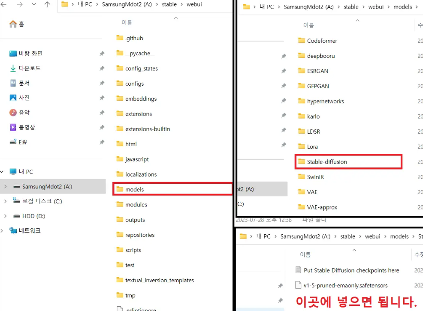Sort by 이름 column in webui window

click(x=127, y=23)
